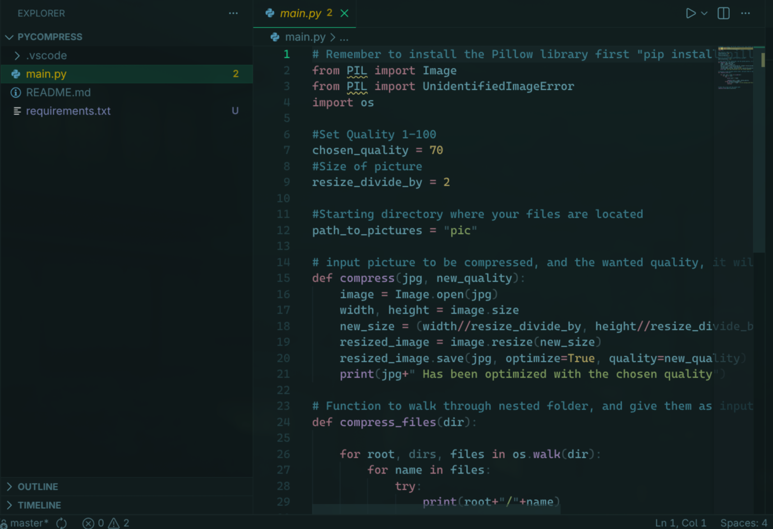Open the run options dropdown arrow
773x529 pixels.
pyautogui.click(x=705, y=13)
